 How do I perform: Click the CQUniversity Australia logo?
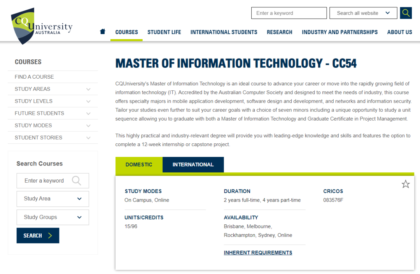coord(42,26)
